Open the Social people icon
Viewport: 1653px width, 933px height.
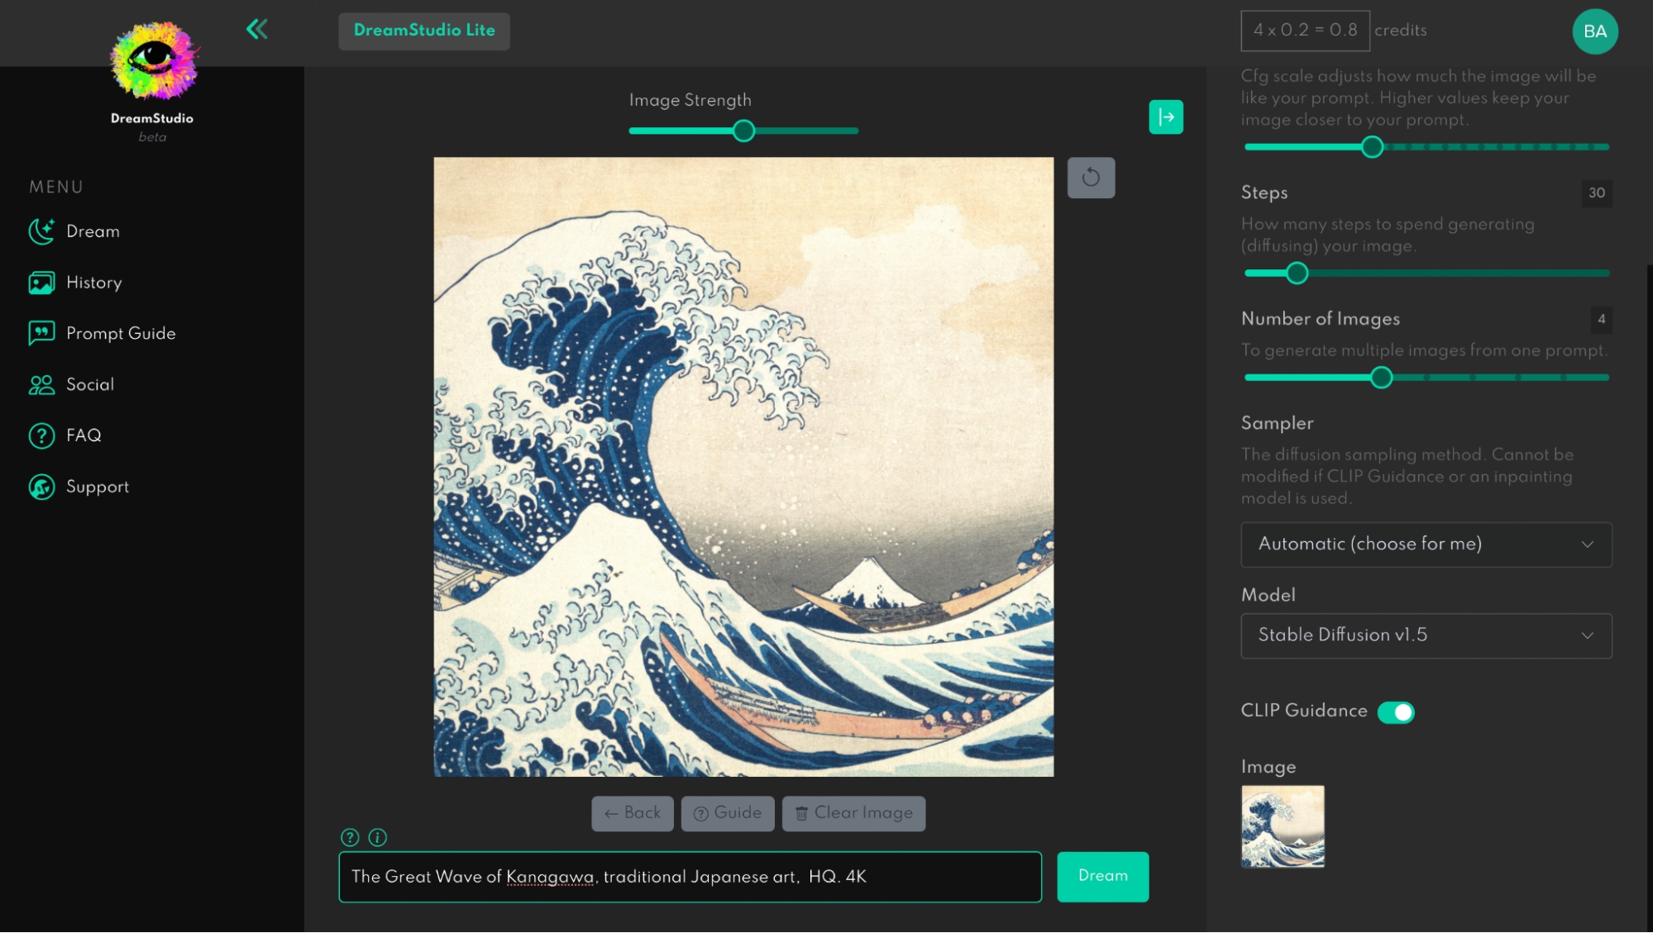41,384
